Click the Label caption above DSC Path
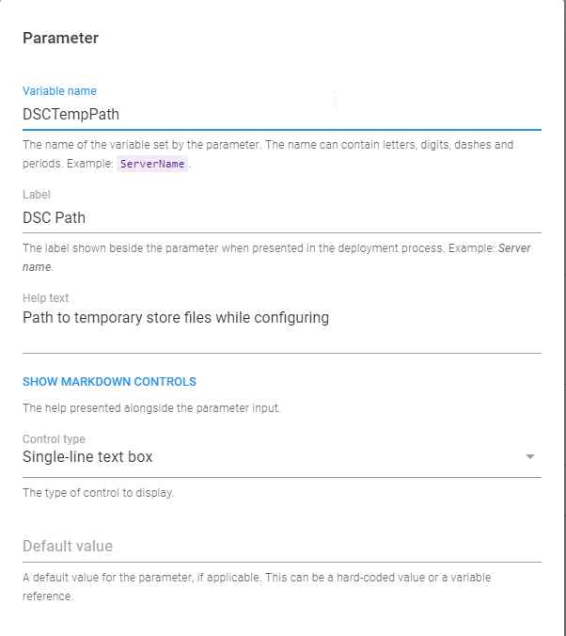Viewport: 566px width, 636px height. [37, 195]
